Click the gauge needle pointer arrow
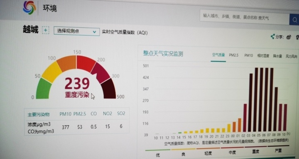 pyautogui.click(x=94, y=75)
